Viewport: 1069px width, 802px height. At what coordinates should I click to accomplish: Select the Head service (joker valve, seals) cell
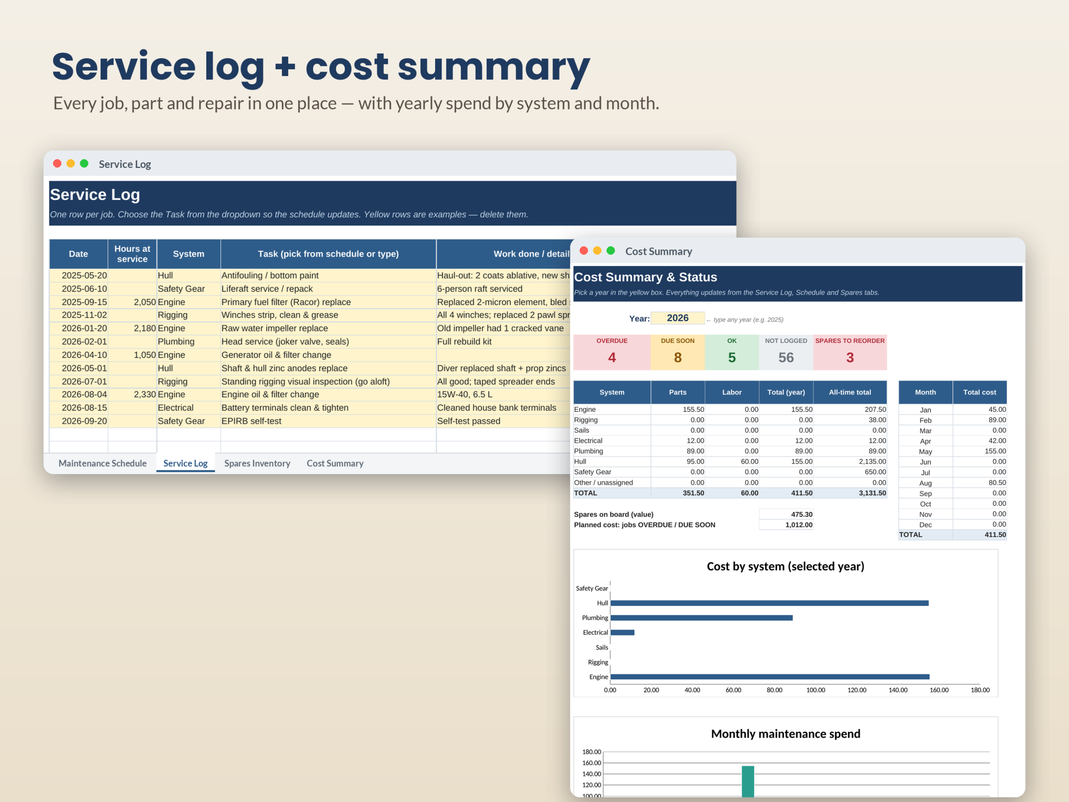(x=328, y=342)
